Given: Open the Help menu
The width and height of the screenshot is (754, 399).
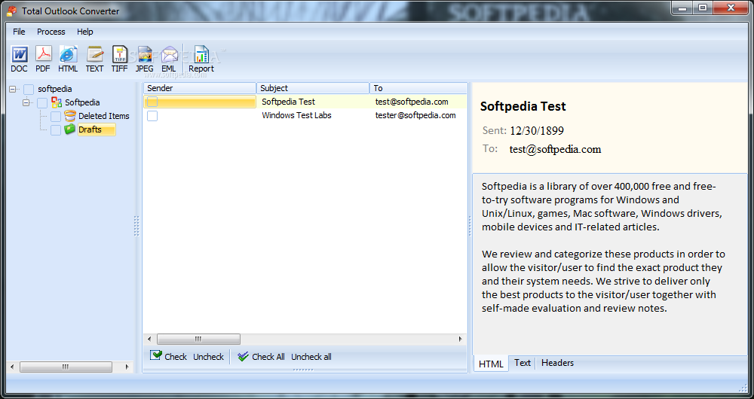Looking at the screenshot, I should [85, 32].
